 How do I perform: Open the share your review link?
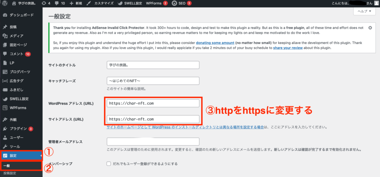coord(288,48)
